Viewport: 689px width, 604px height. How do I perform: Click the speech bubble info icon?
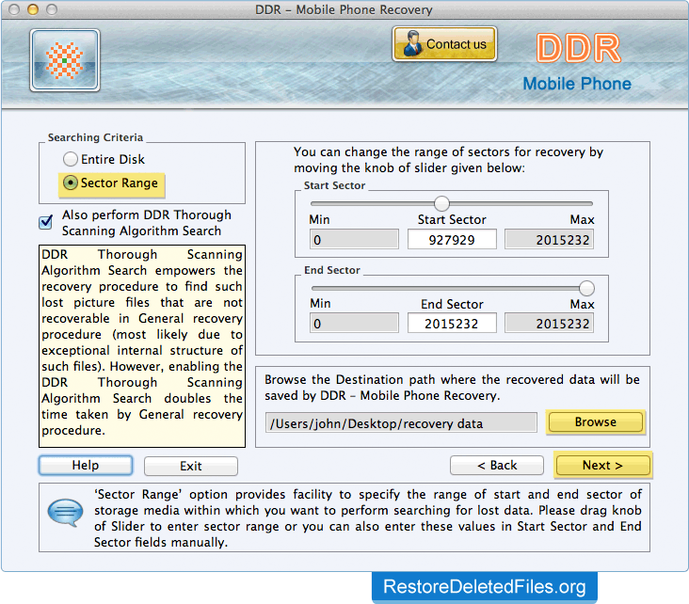click(65, 512)
